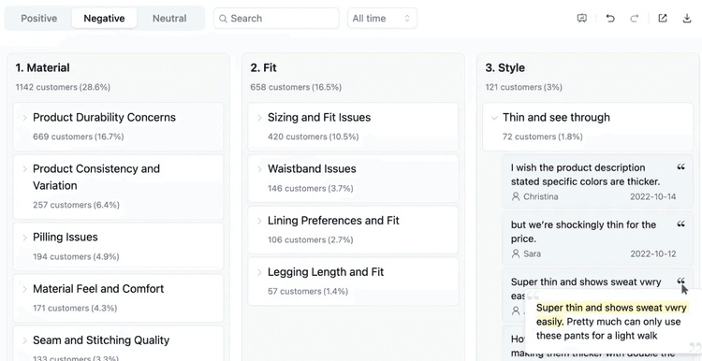The image size is (702, 361).
Task: Click '194 customers (4.9%)' count
Action: tap(76, 257)
